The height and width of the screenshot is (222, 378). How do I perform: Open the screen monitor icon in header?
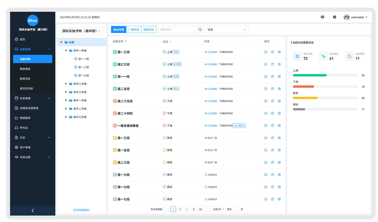click(323, 17)
